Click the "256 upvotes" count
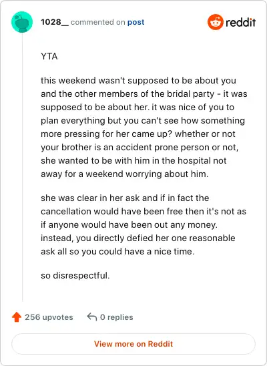Screen dimensions: 267x366 pyautogui.click(x=49, y=317)
